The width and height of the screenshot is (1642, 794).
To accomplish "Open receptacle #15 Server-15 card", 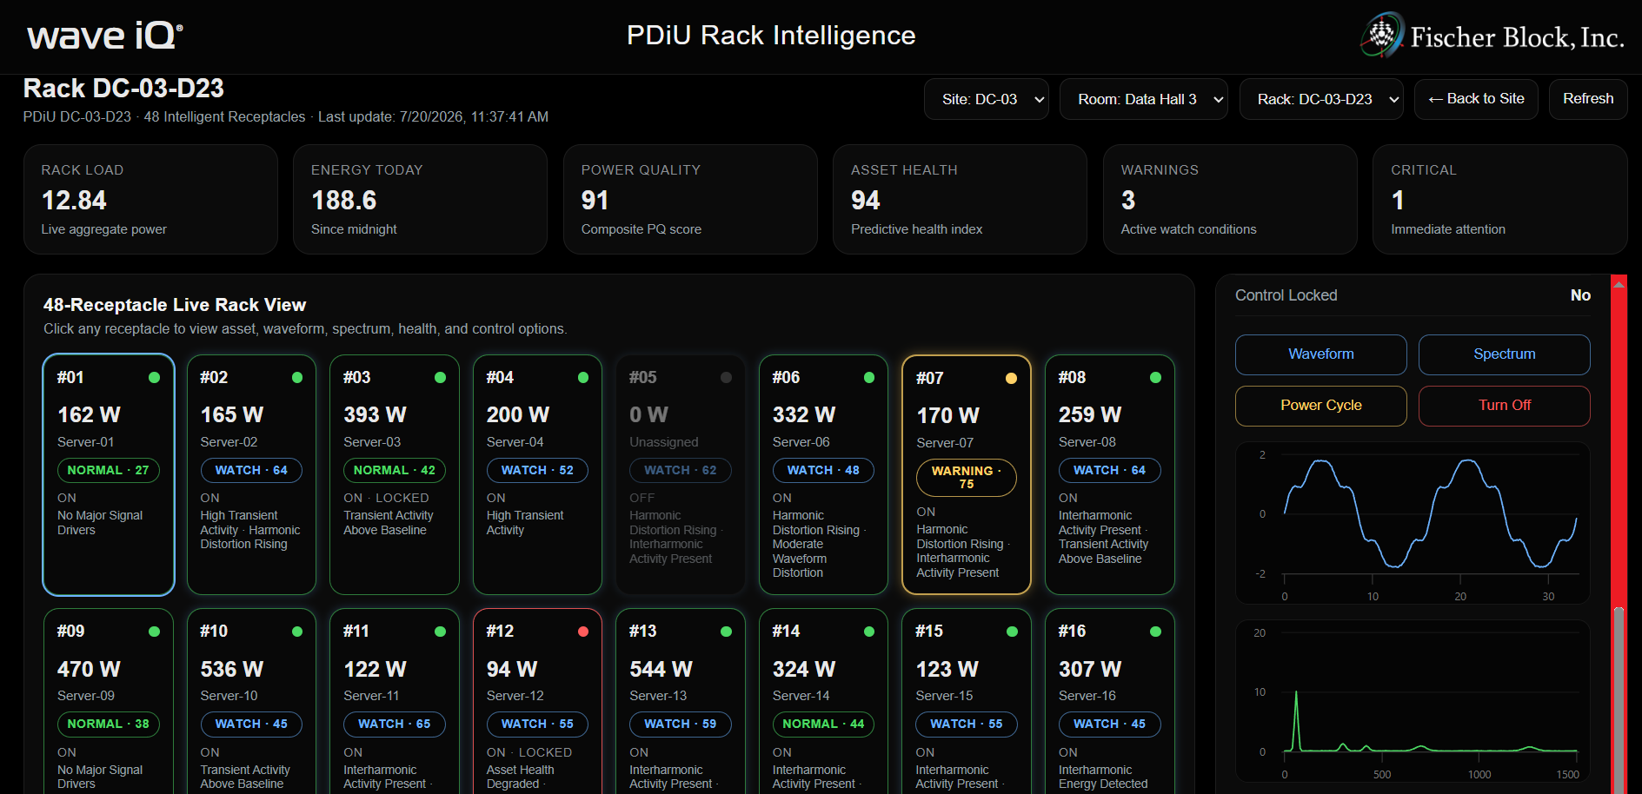I will click(x=967, y=701).
